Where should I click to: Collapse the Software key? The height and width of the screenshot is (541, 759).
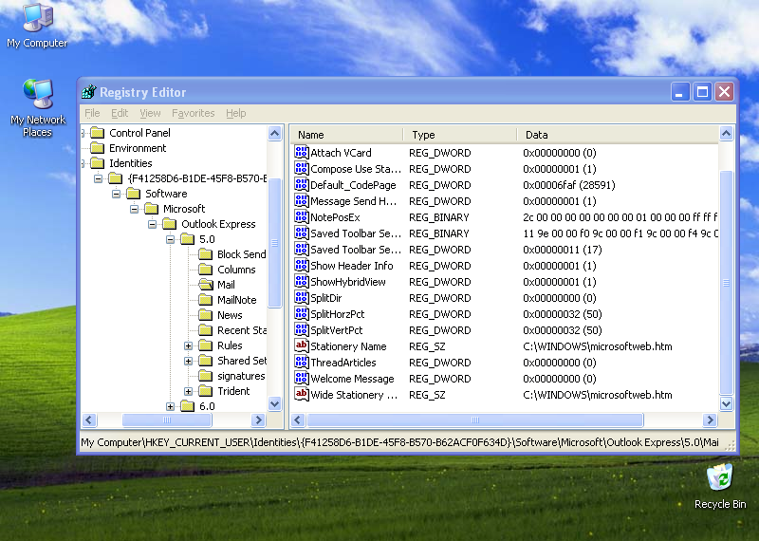click(x=116, y=194)
